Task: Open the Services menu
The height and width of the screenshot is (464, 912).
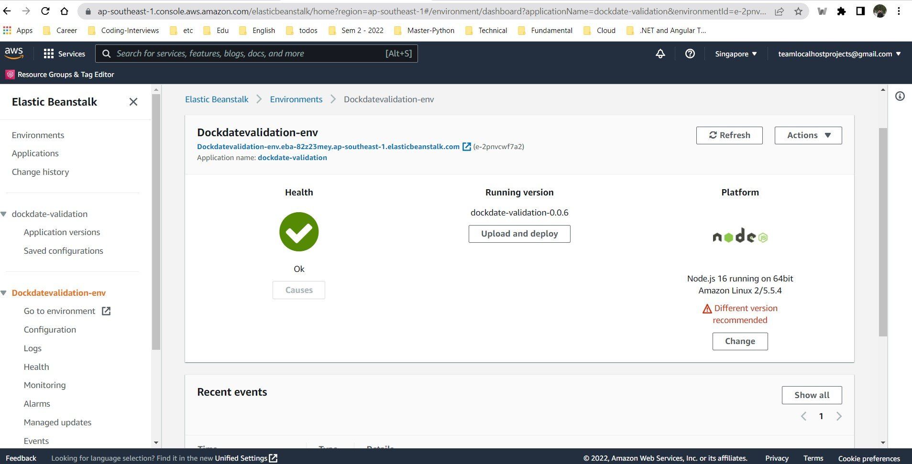Action: pyautogui.click(x=64, y=54)
